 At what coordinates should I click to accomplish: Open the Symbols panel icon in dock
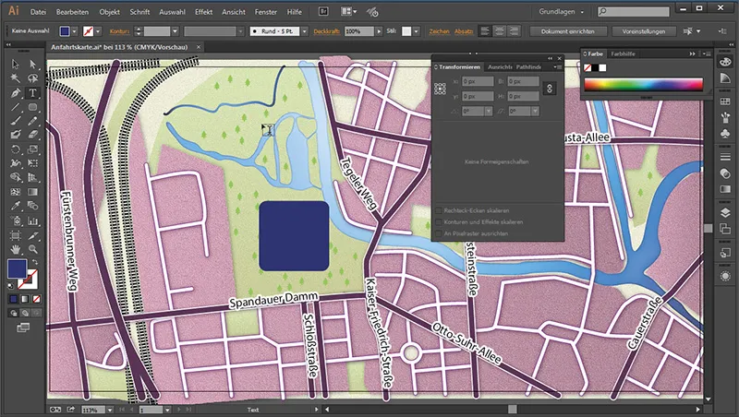[x=725, y=134]
